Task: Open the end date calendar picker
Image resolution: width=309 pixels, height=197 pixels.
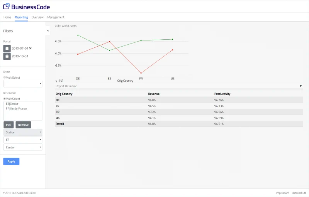Action: (7, 56)
